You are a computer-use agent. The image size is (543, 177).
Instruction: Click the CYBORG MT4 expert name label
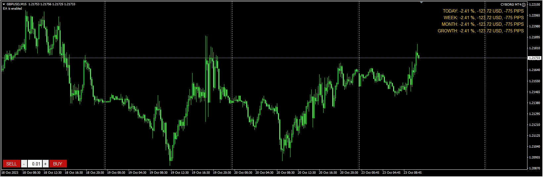pos(511,5)
